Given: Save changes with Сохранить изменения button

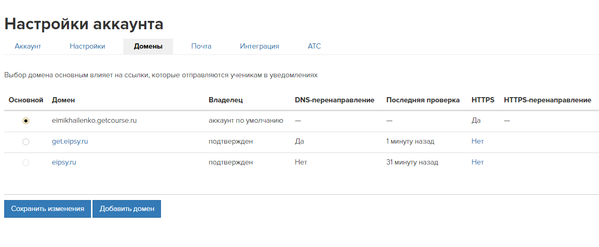Looking at the screenshot, I should coord(48,209).
